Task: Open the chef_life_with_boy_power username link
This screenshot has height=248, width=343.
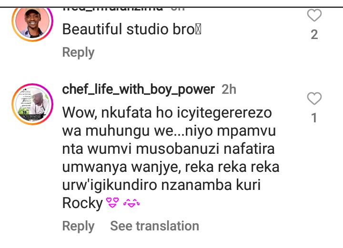Action: (139, 89)
